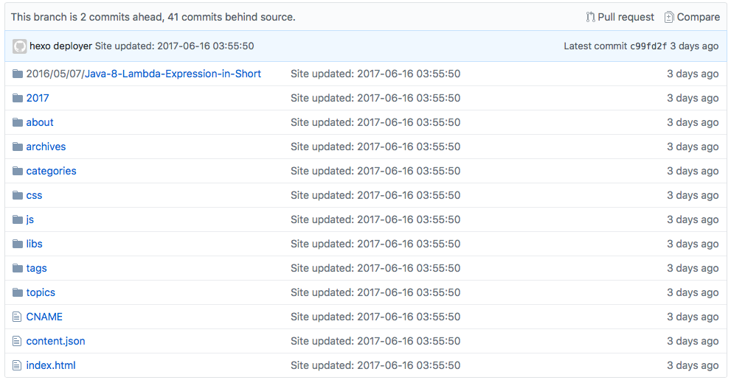Click the folder icon beside about
This screenshot has width=731, height=380.
click(x=18, y=122)
